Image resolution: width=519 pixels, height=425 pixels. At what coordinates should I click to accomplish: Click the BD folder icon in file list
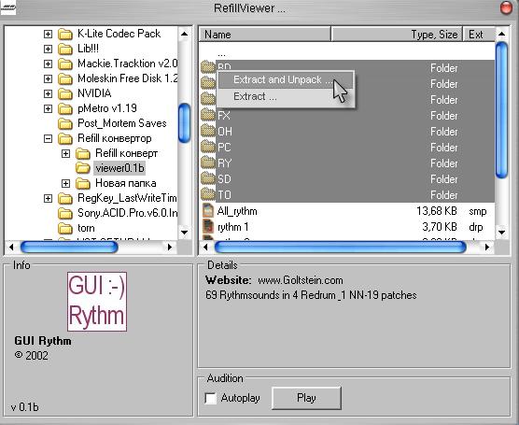click(x=208, y=67)
